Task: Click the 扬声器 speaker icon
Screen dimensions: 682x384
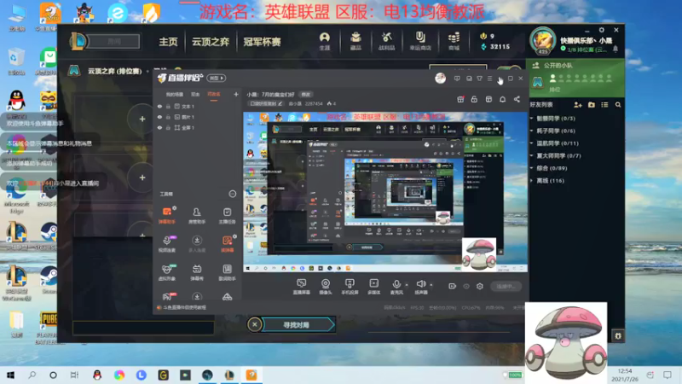Action: point(420,287)
